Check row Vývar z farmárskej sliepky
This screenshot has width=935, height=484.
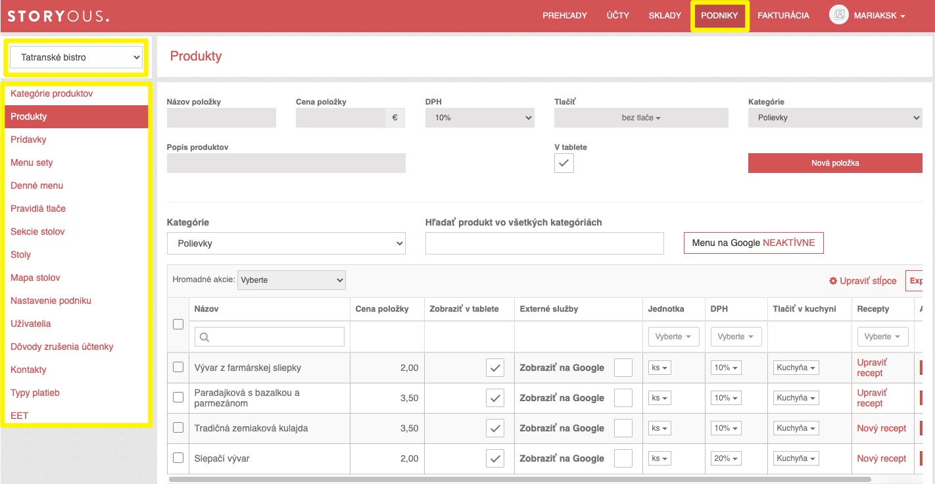pyautogui.click(x=178, y=367)
